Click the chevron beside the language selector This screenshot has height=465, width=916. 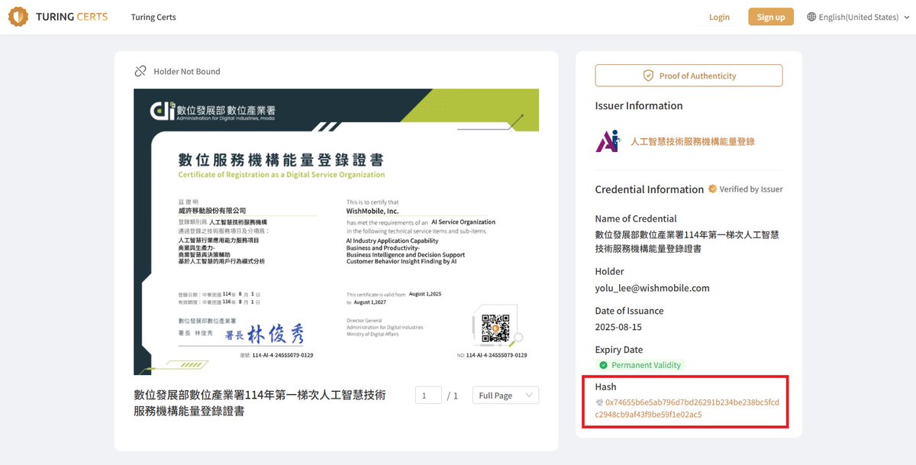coord(907,16)
